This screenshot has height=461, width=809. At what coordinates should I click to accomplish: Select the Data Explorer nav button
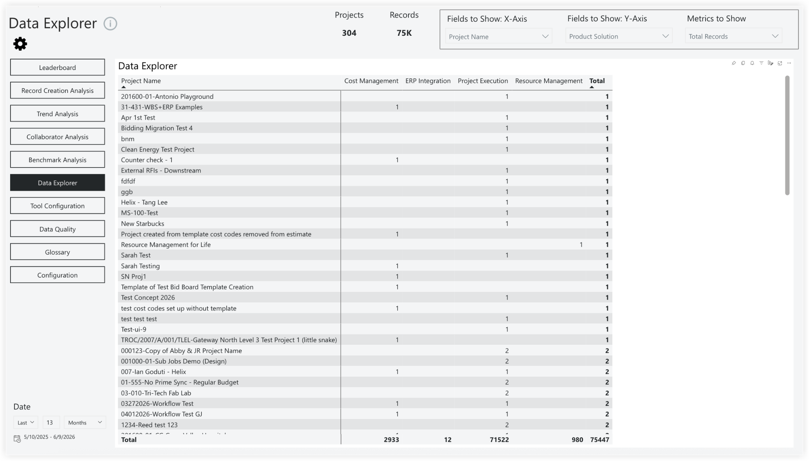tap(58, 183)
